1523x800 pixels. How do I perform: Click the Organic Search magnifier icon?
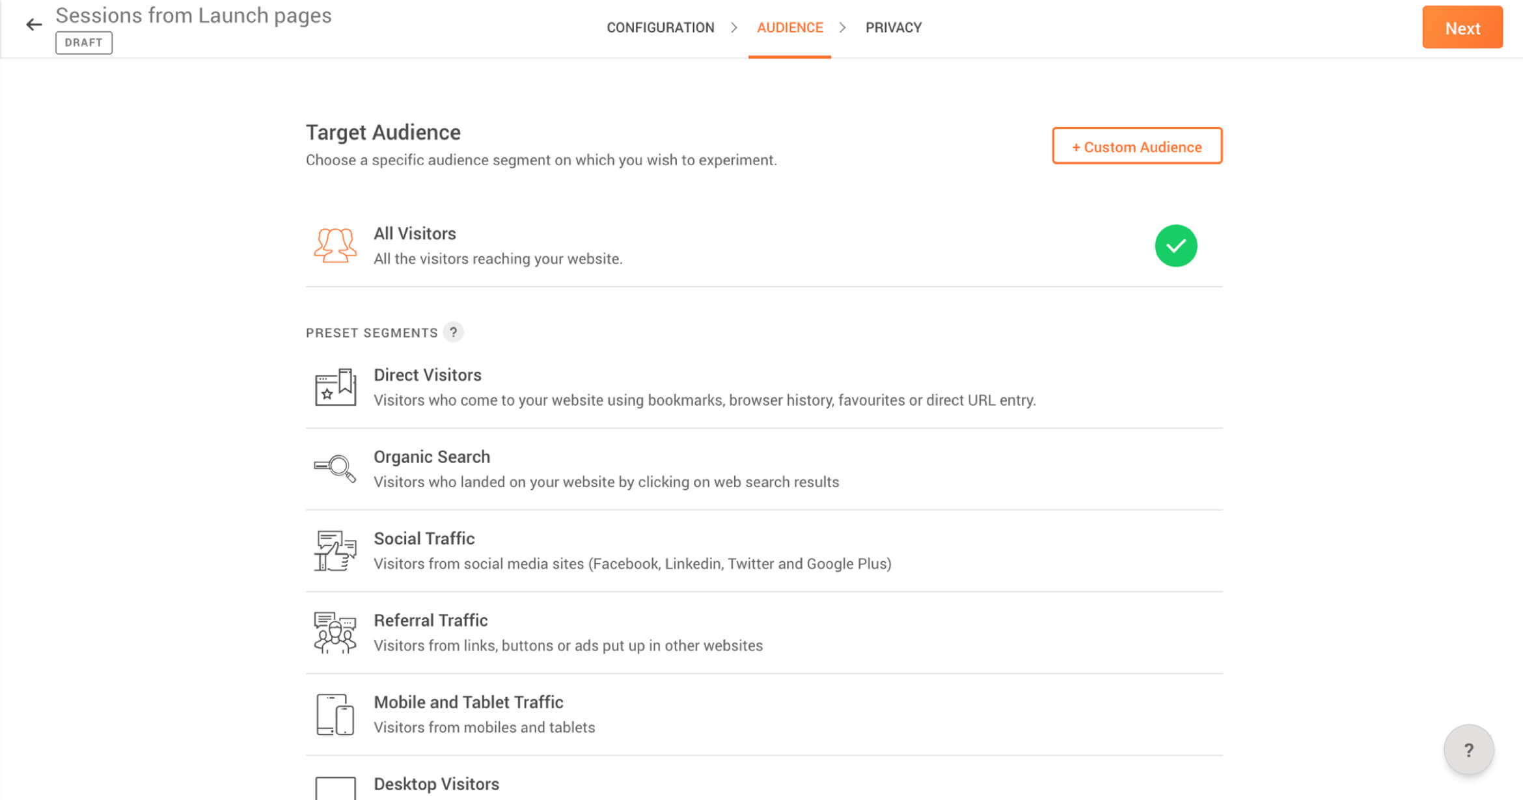(x=335, y=468)
